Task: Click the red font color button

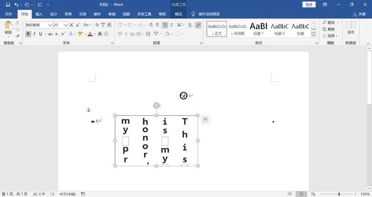Action: tap(90, 34)
